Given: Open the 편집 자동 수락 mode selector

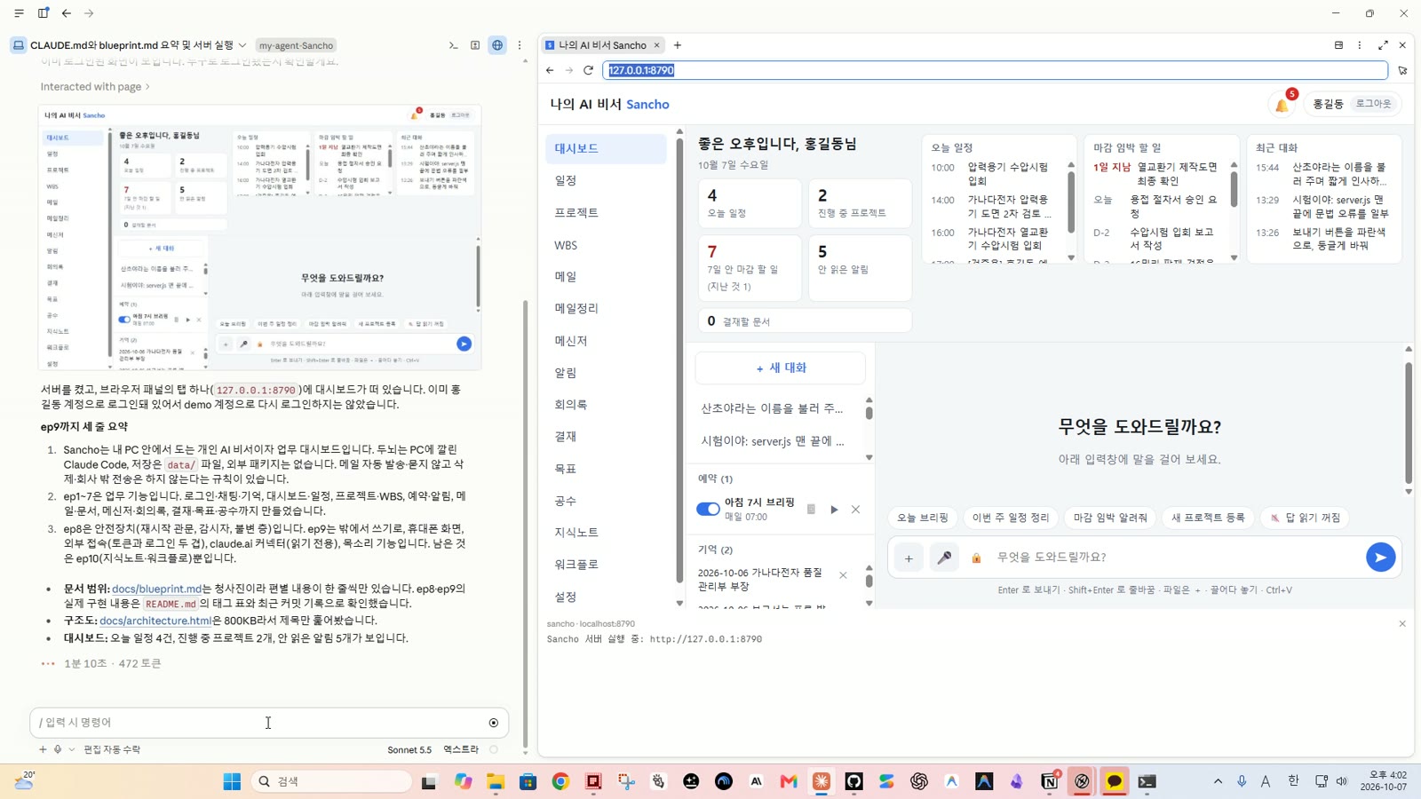Looking at the screenshot, I should coord(112,749).
